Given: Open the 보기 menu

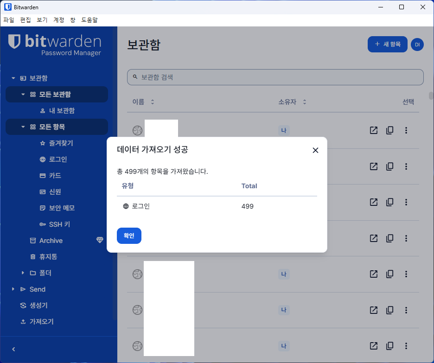Looking at the screenshot, I should pos(42,20).
